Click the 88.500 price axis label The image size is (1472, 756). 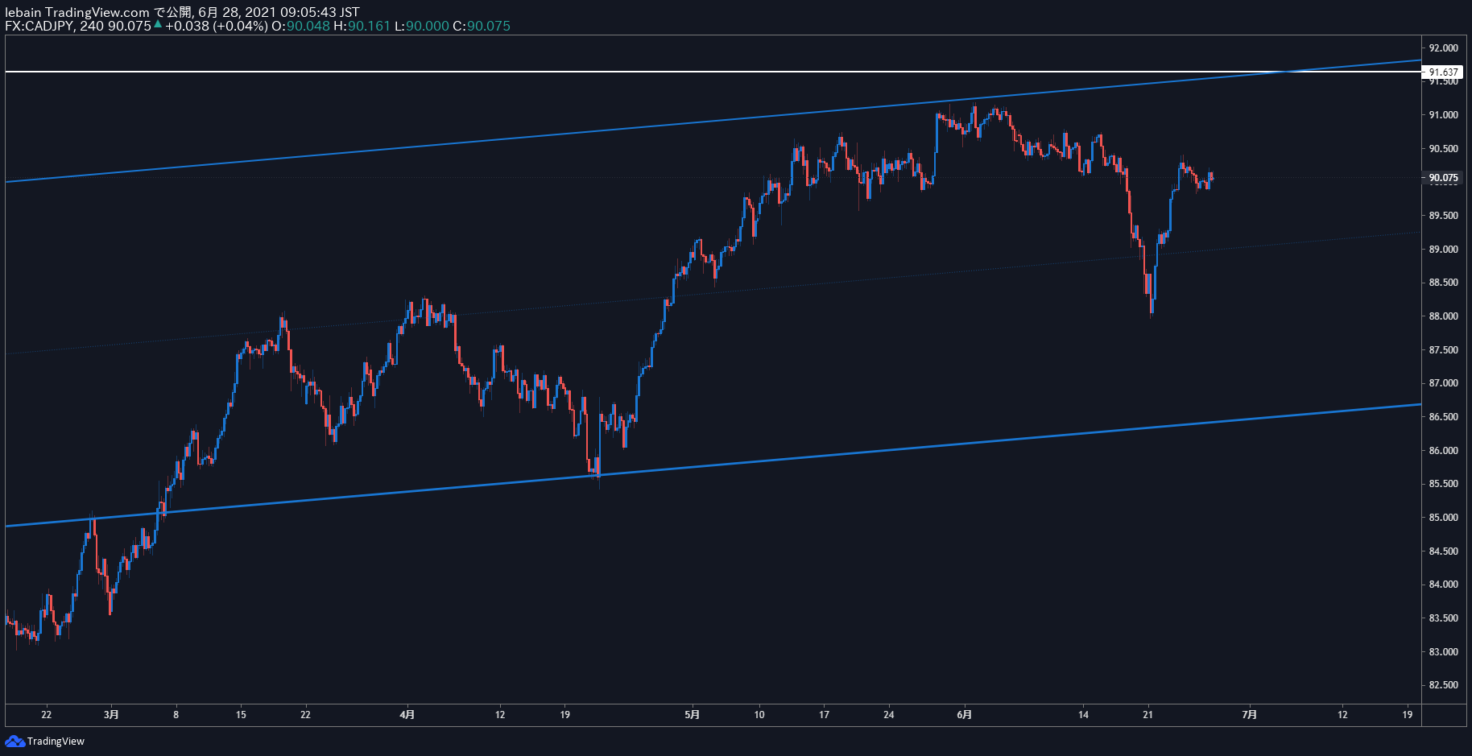point(1443,283)
